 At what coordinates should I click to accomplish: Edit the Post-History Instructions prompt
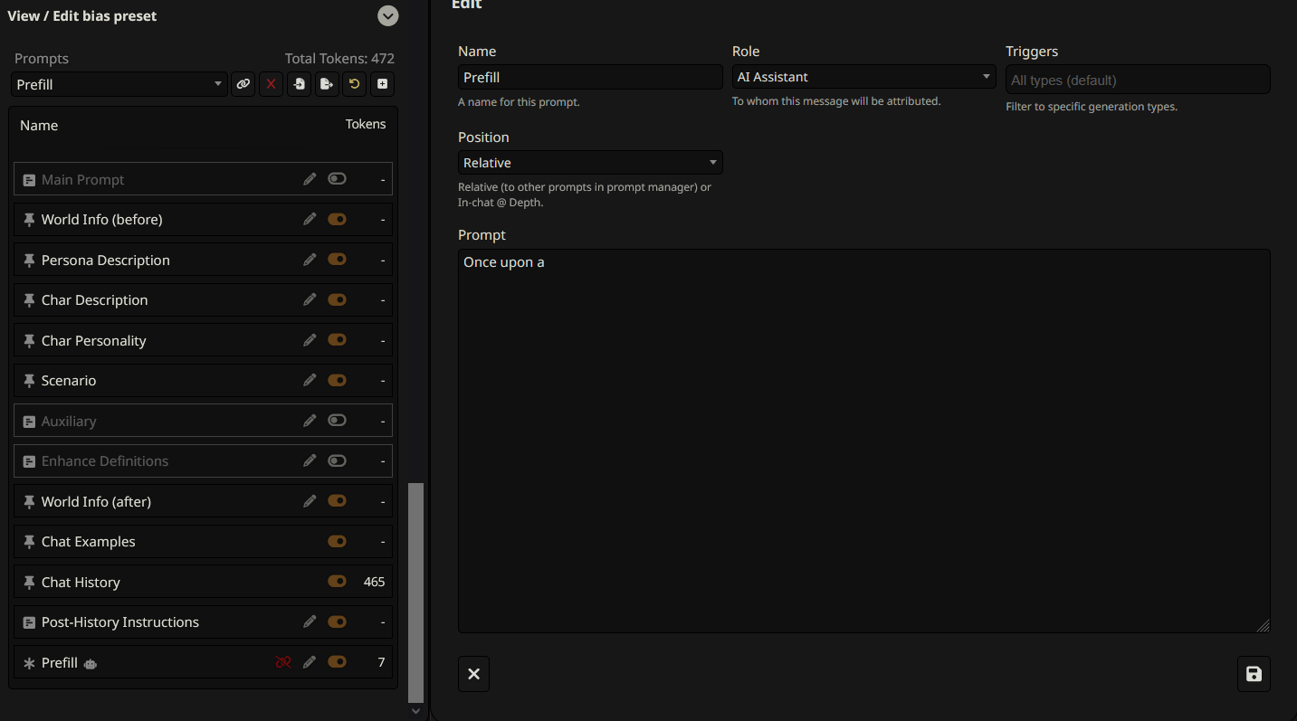(310, 621)
